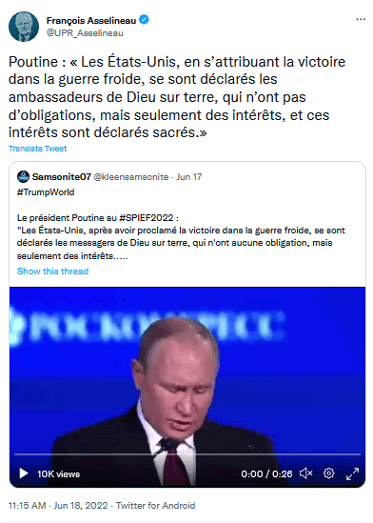Open Twitter for Android source link
The height and width of the screenshot is (523, 373).
tap(155, 506)
